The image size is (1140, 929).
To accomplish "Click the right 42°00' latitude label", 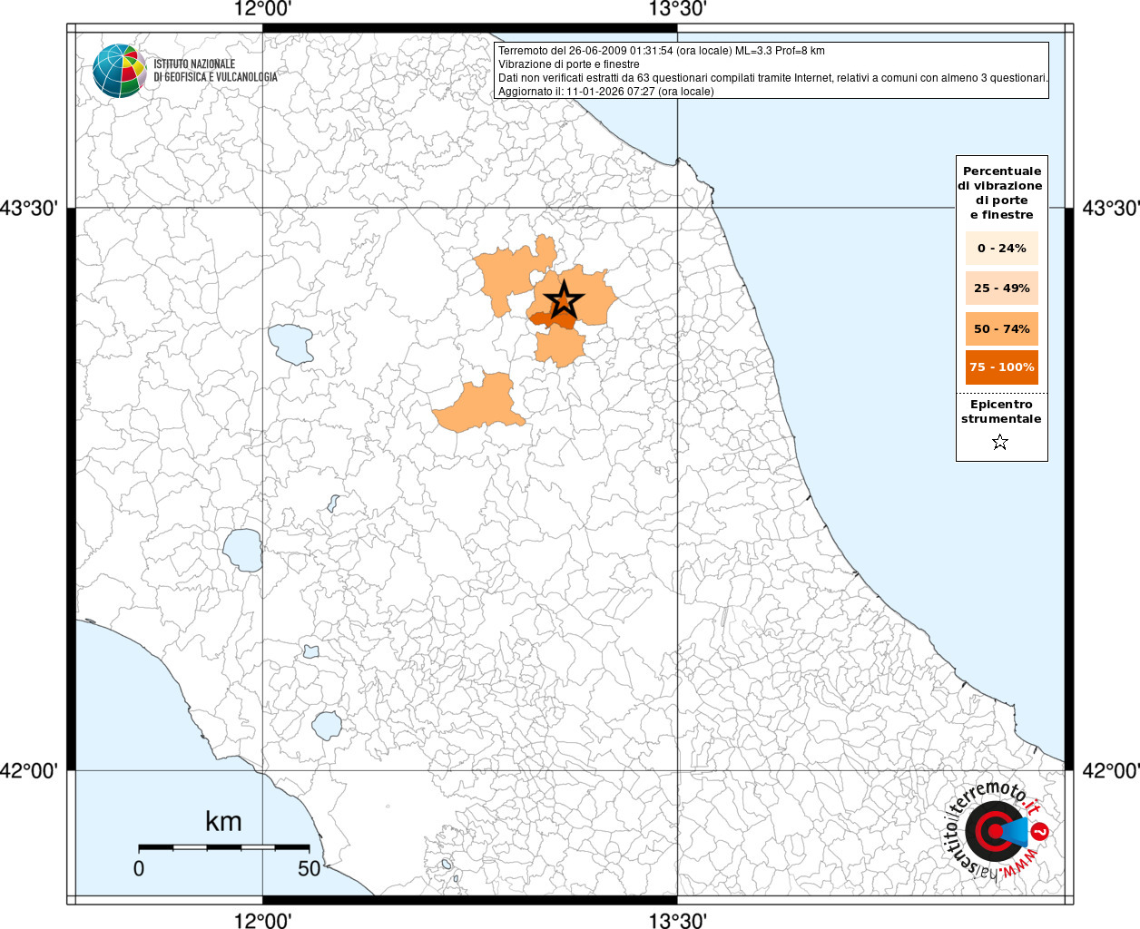I will point(1111,770).
